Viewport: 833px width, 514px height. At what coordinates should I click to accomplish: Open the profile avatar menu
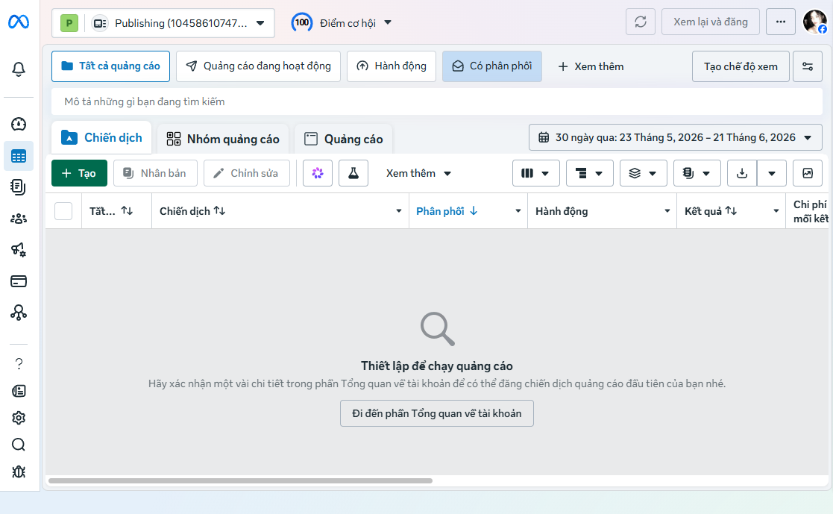coord(814,22)
